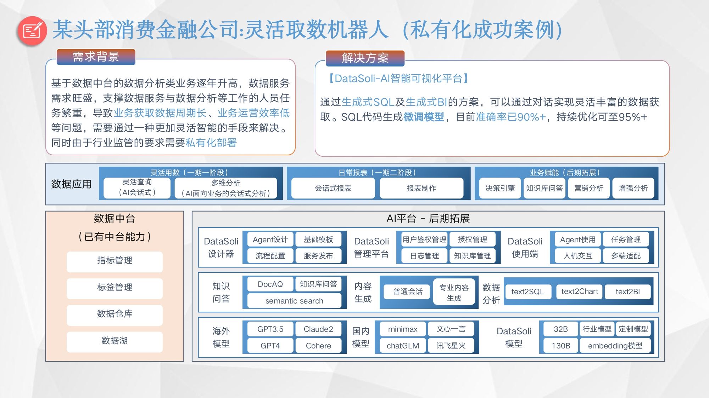This screenshot has width=709, height=398.
Task: Select the 数据湖 box
Action: 115,341
